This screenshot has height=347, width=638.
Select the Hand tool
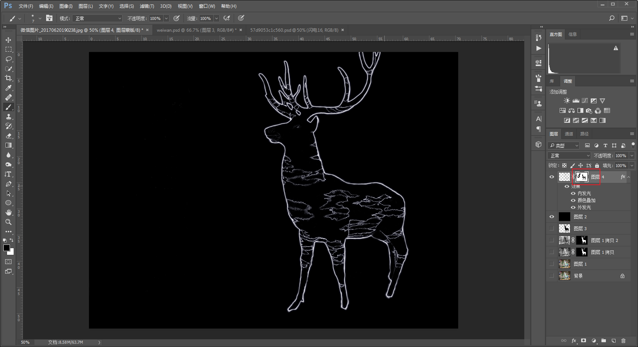[8, 212]
